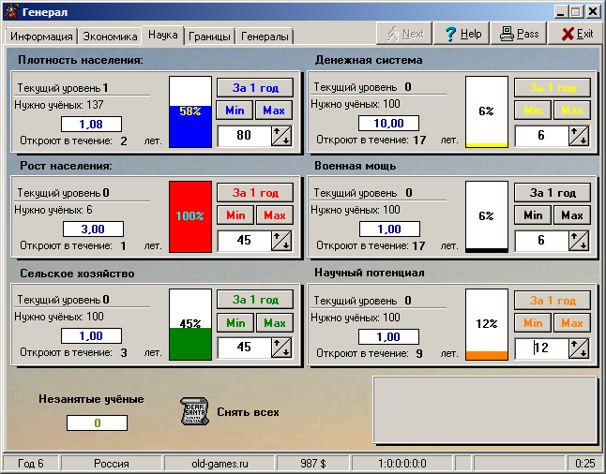Open the Границы tab
The width and height of the screenshot is (606, 474).
[209, 37]
